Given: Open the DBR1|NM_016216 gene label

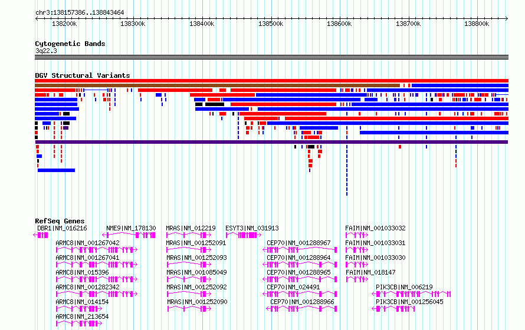Looking at the screenshot, I should click(63, 229).
